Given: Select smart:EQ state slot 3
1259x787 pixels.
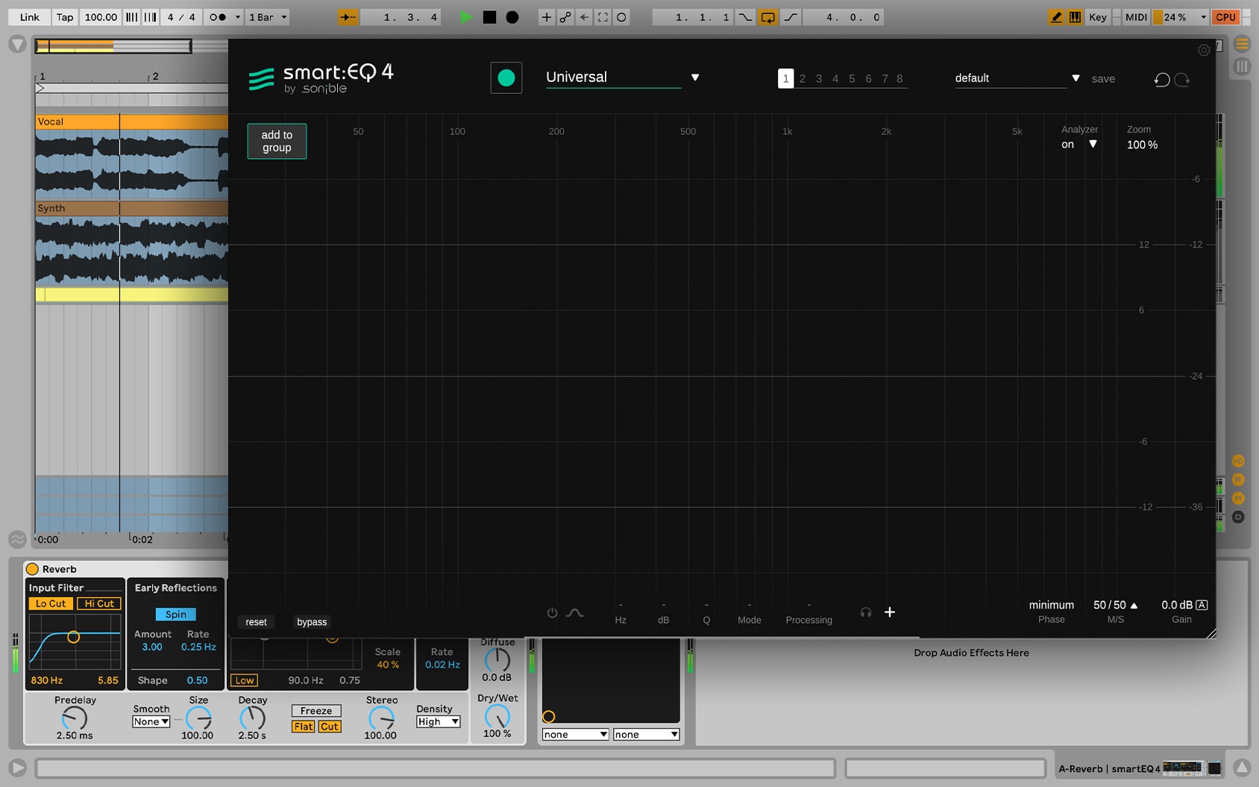Looking at the screenshot, I should point(819,78).
